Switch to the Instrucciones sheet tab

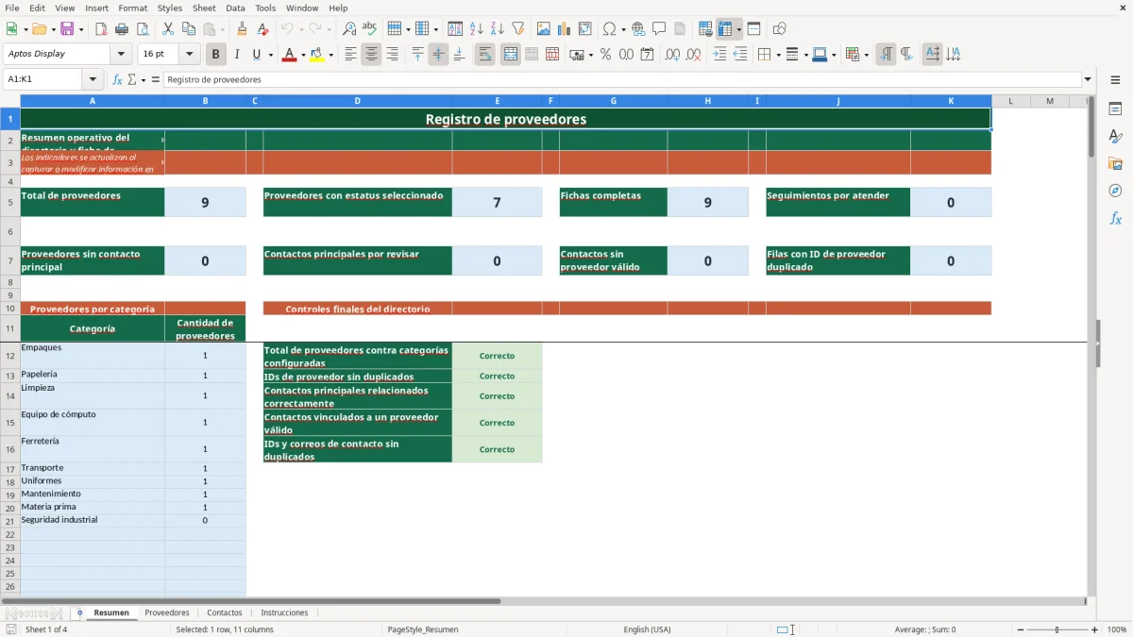click(x=284, y=612)
